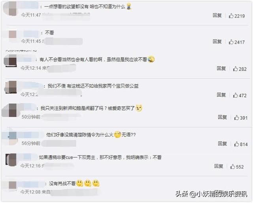Like the comment with 391 likes

[x=236, y=118]
